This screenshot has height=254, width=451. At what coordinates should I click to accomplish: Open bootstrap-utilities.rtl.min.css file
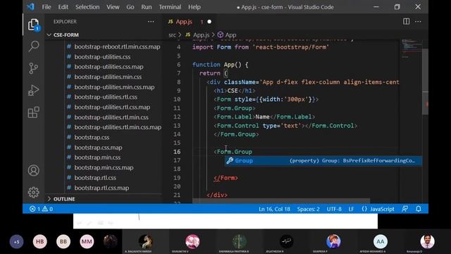111,117
